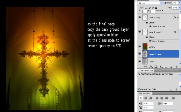Hide Layer 0 visibility eye
This screenshot has height=112, width=181.
tap(140, 61)
